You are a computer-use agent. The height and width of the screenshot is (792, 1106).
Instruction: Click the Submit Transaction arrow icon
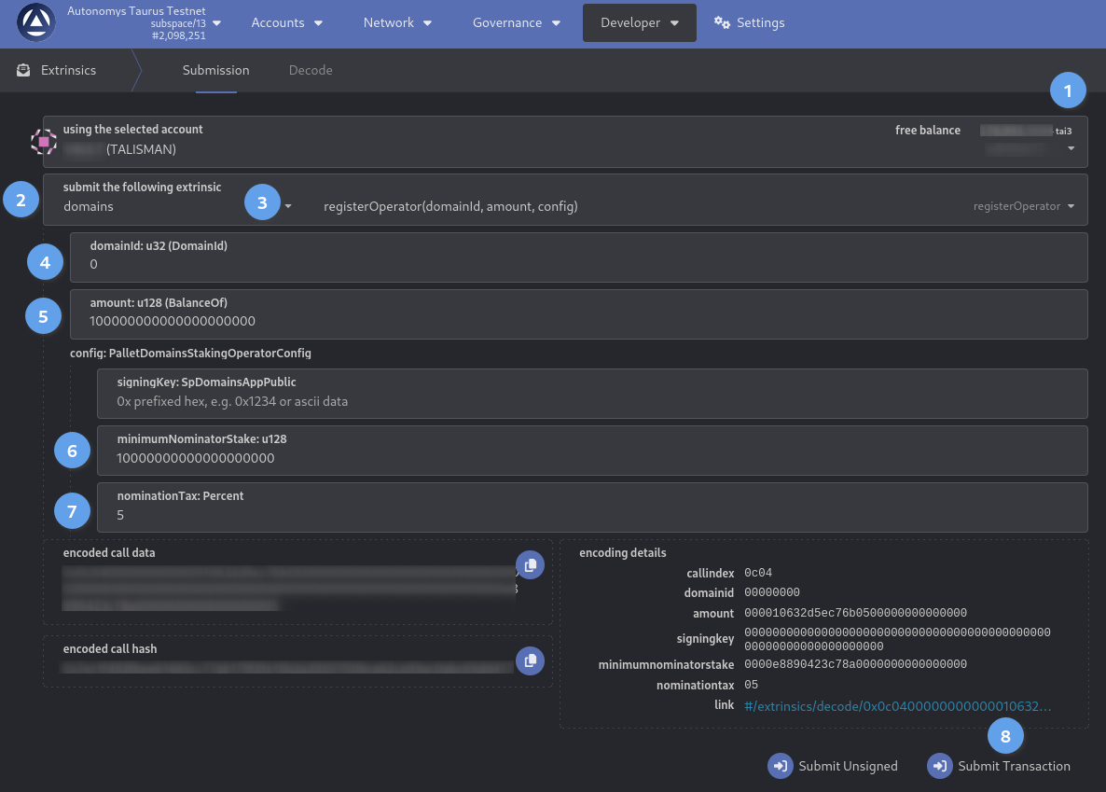click(x=939, y=766)
